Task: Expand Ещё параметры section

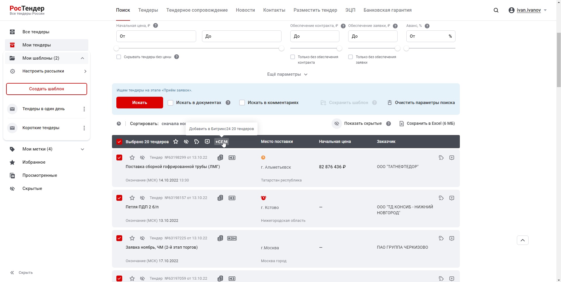Action: click(287, 75)
